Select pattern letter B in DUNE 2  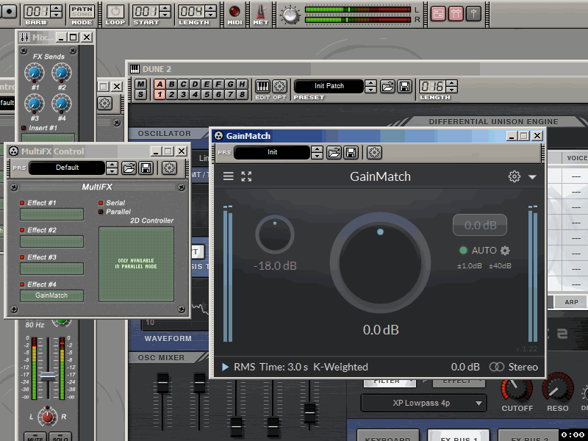[172, 84]
